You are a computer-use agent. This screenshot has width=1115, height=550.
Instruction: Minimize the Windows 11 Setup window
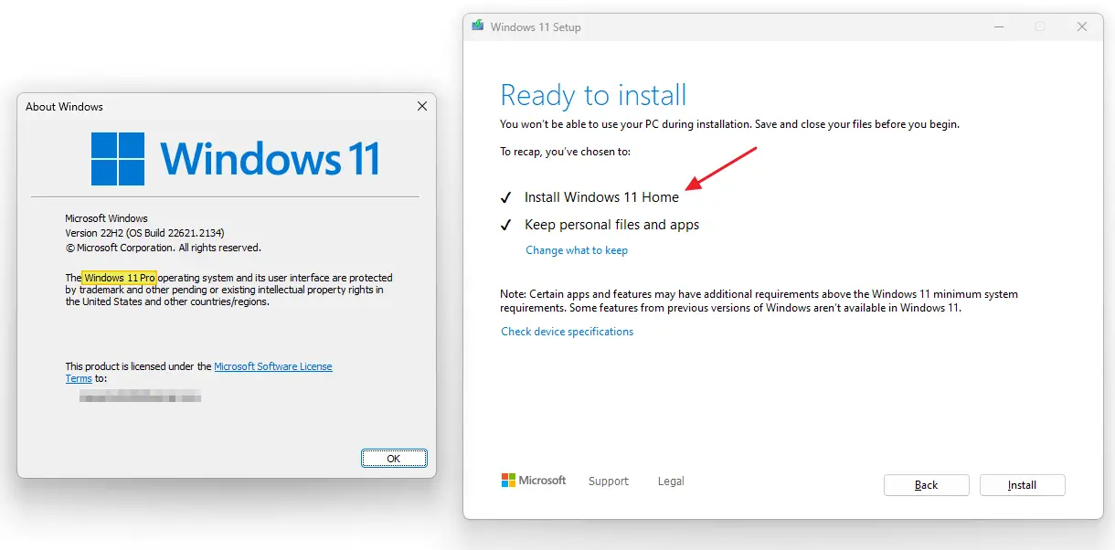(x=998, y=27)
